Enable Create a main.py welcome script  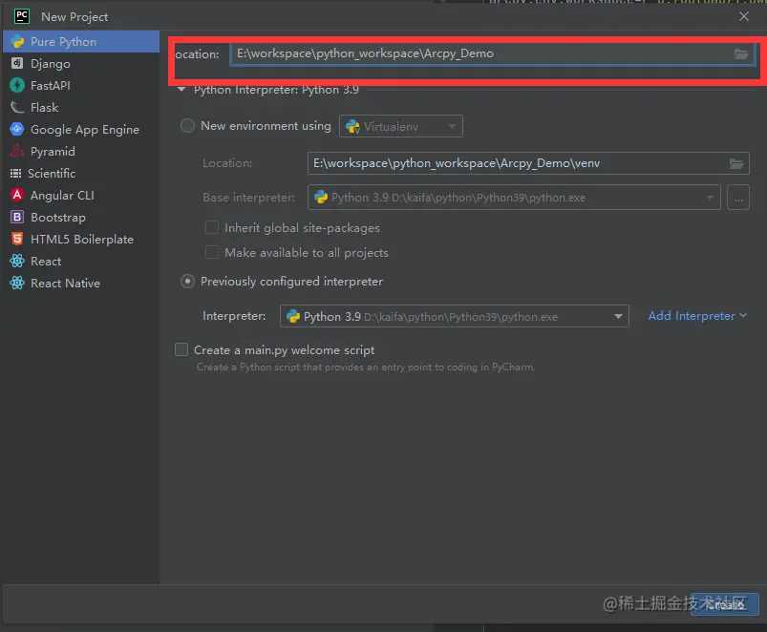coord(181,349)
